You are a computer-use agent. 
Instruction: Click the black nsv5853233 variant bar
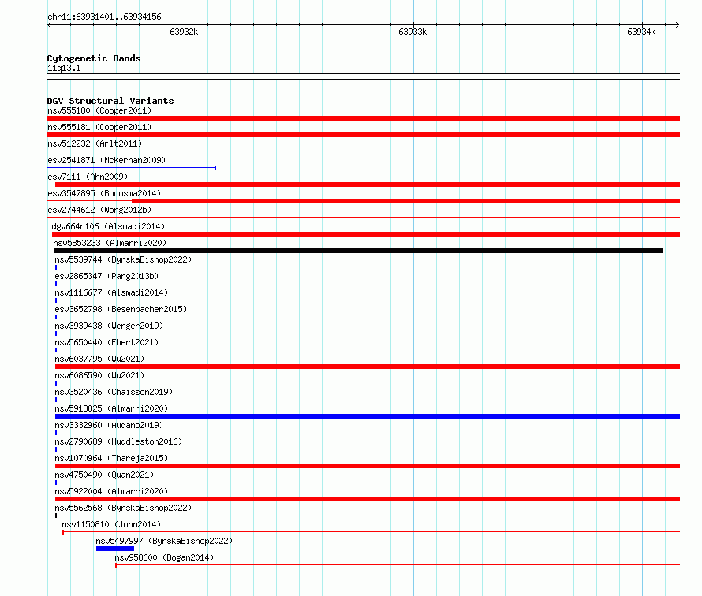point(358,251)
